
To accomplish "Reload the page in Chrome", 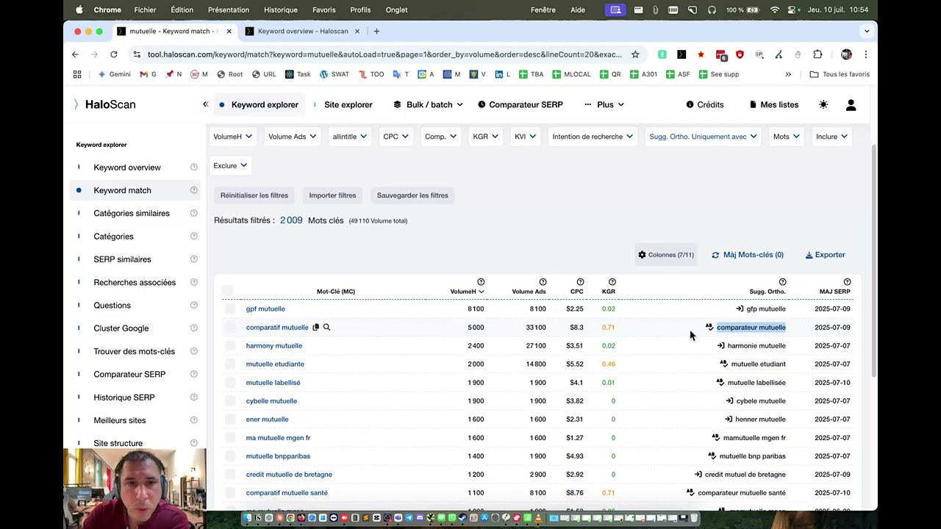I will (113, 54).
